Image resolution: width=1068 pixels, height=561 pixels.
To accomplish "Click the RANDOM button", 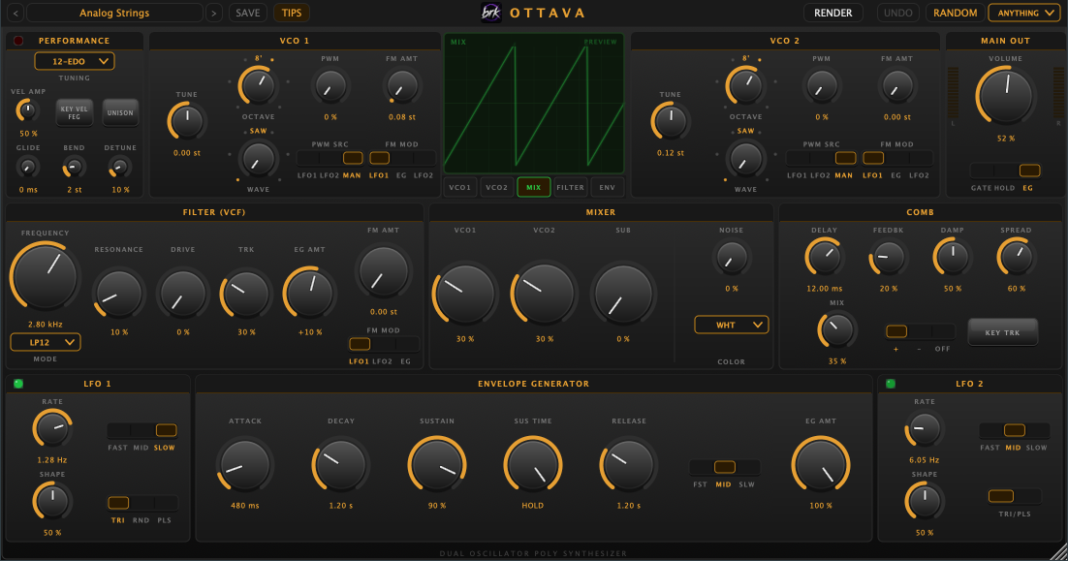I will click(x=955, y=13).
